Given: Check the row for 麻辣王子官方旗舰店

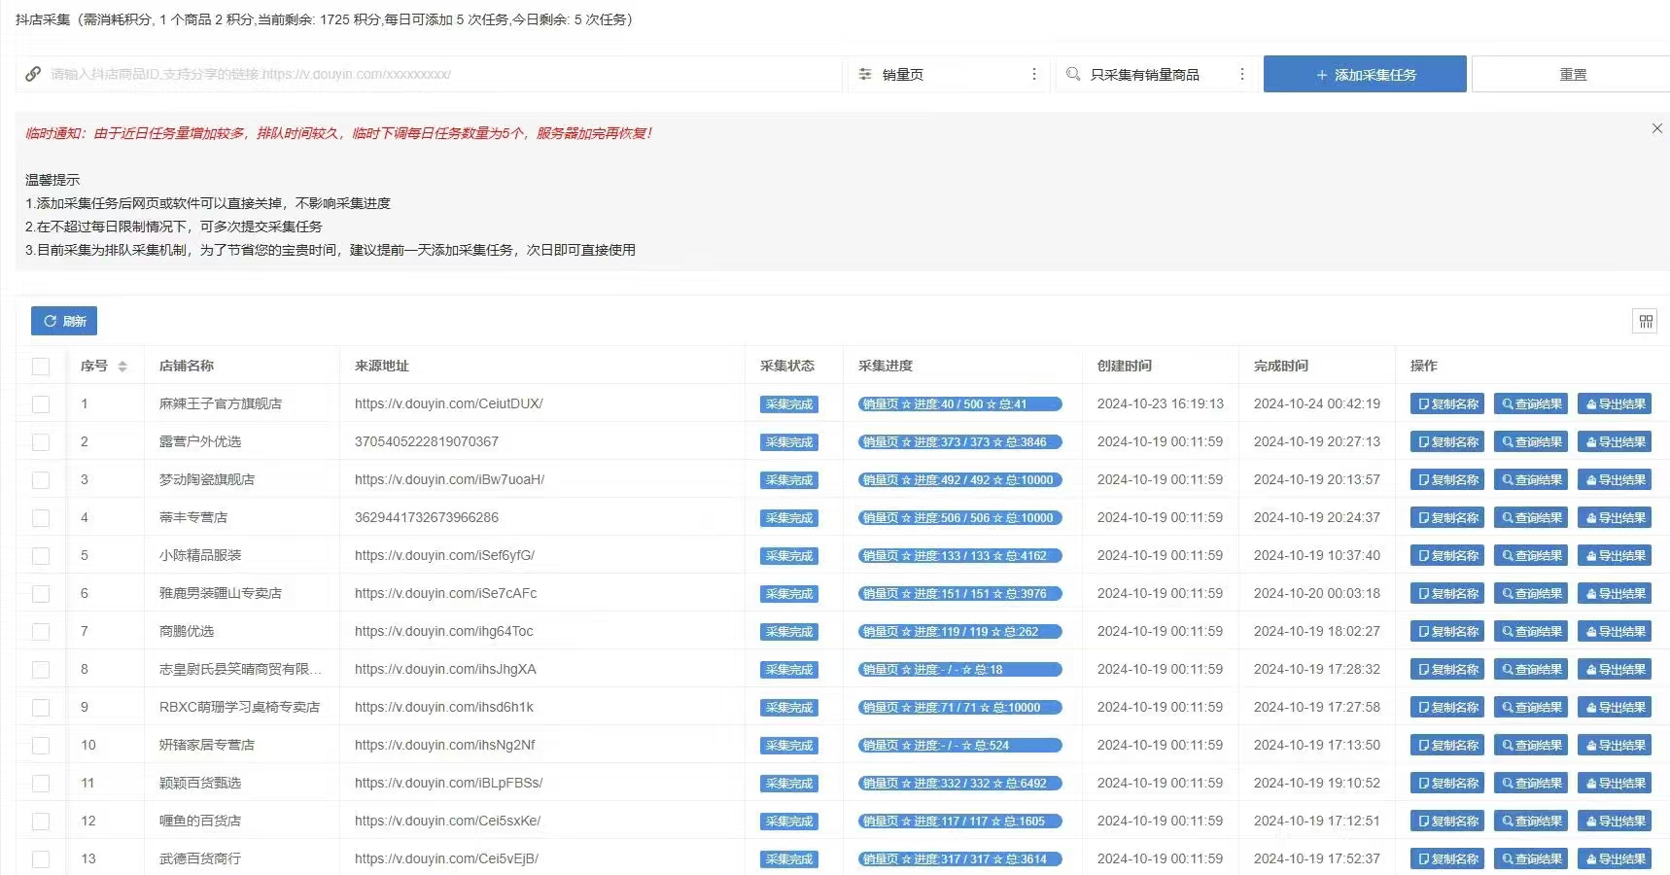Looking at the screenshot, I should (41, 404).
